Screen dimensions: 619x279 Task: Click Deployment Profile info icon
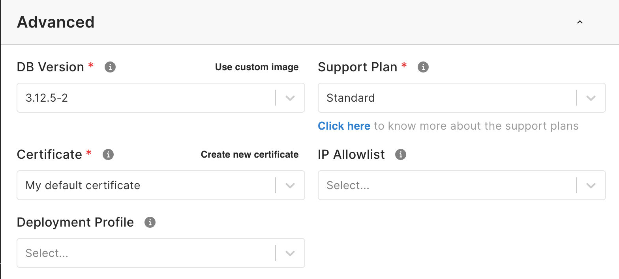click(150, 222)
